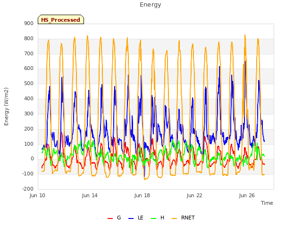Click the HS_Processed annotation label

61,19
